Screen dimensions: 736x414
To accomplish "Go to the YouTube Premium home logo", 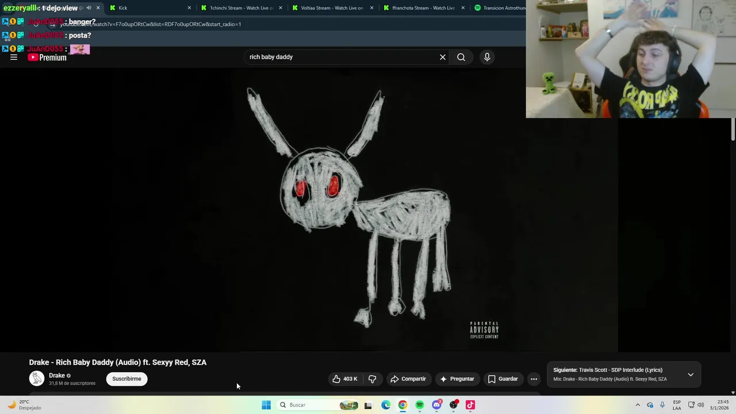I will tap(47, 57).
